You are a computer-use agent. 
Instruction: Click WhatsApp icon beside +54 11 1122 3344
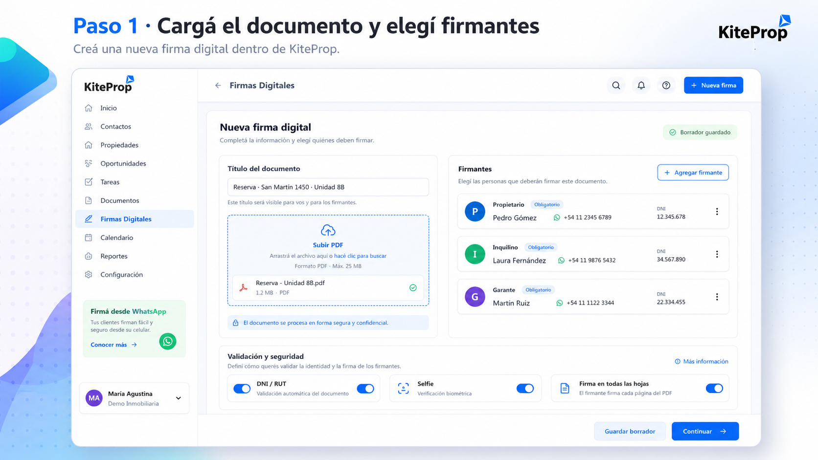coord(559,303)
